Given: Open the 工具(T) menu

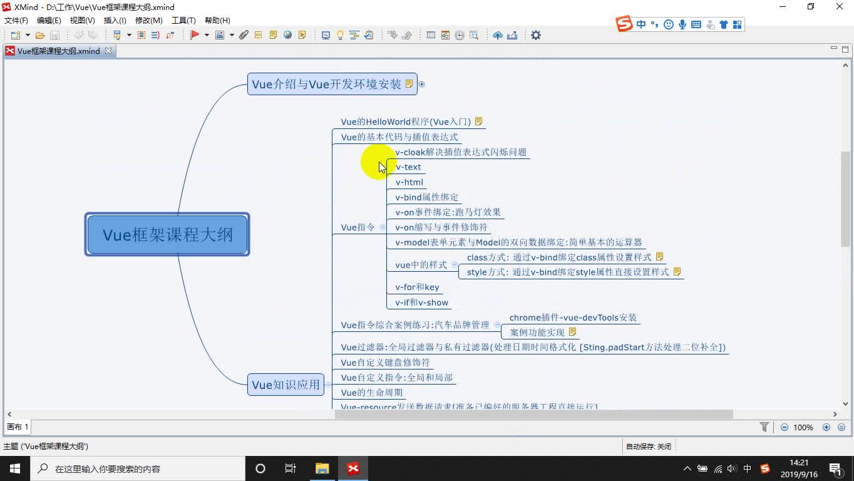Looking at the screenshot, I should (183, 20).
